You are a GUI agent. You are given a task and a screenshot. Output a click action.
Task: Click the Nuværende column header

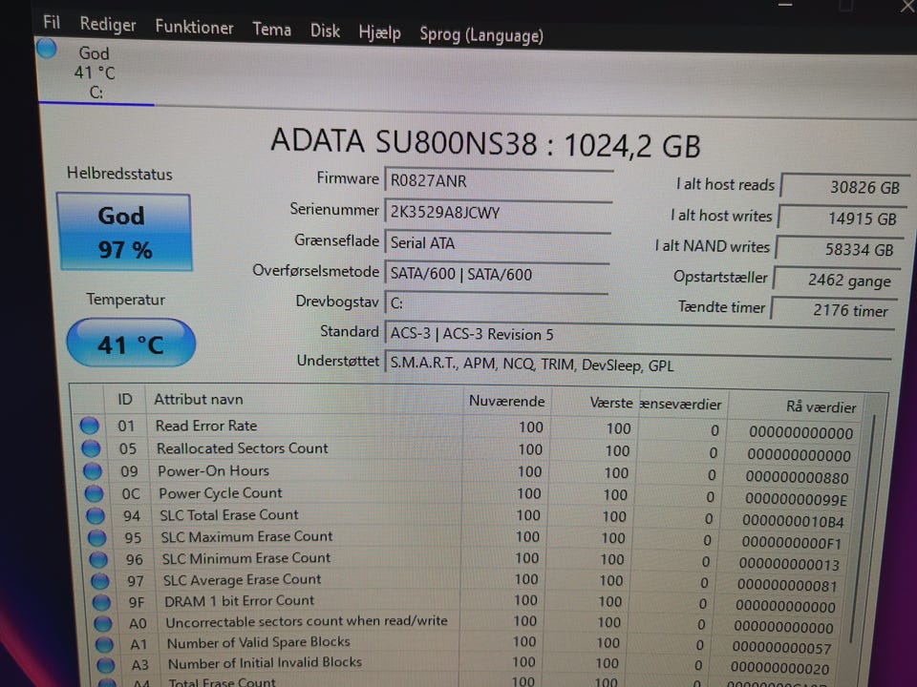[x=506, y=402]
